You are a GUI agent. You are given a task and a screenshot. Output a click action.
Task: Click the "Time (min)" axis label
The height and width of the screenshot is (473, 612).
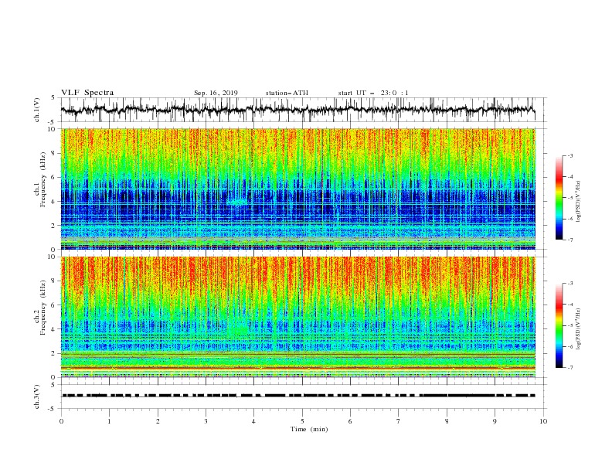pos(309,429)
